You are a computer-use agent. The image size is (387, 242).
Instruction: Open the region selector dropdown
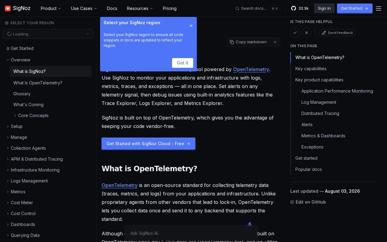click(48, 34)
